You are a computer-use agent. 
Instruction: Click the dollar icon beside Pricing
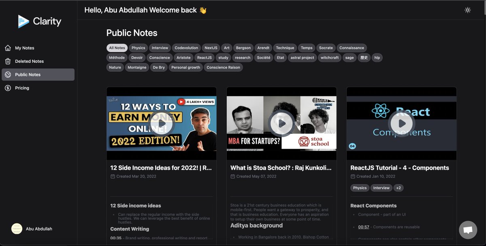click(x=8, y=88)
